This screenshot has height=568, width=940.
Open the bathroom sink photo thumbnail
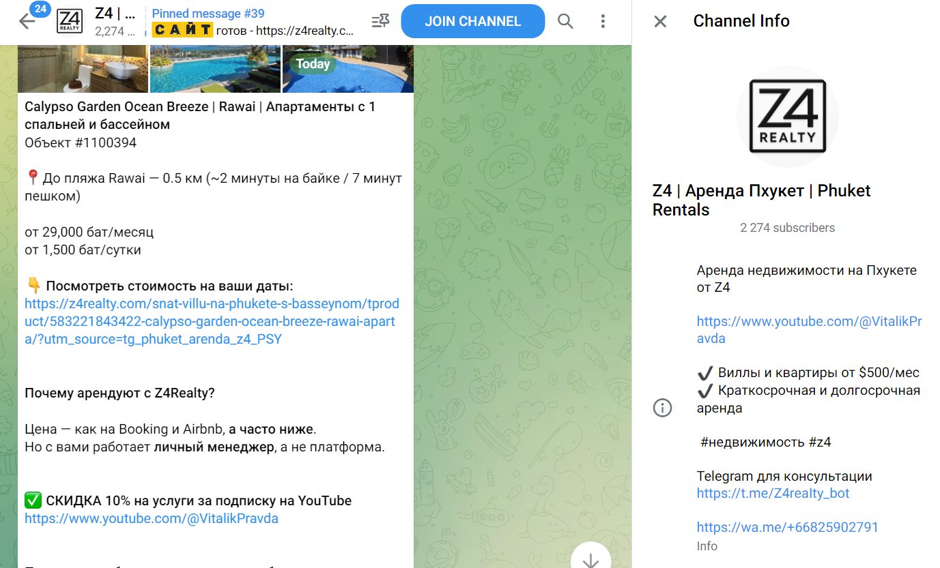[83, 68]
